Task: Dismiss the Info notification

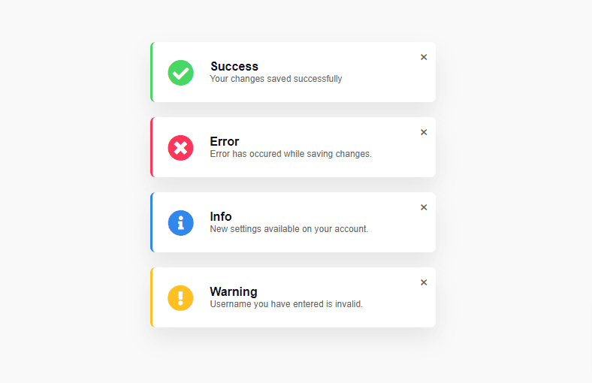Action: coord(424,207)
